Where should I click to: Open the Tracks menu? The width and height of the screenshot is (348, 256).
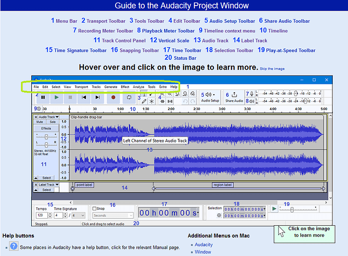point(96,87)
